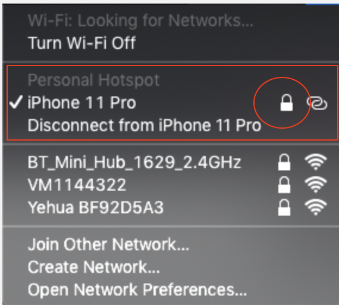Image resolution: width=339 pixels, height=305 pixels.
Task: Click the checkmark beside iPhone 11 Pro
Action: click(x=16, y=102)
